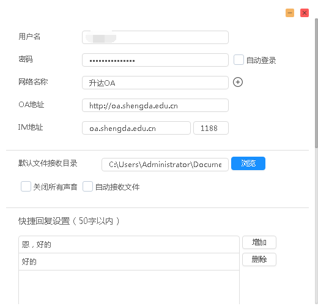
Task: Toggle the 关闭所有声音 checkbox
Action: point(26,186)
